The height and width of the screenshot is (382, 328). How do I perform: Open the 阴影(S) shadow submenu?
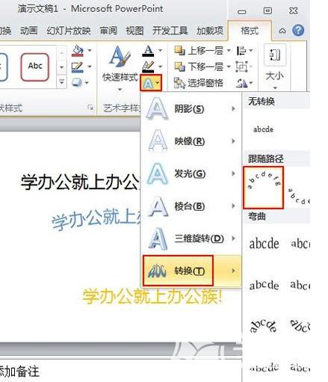pyautogui.click(x=191, y=108)
